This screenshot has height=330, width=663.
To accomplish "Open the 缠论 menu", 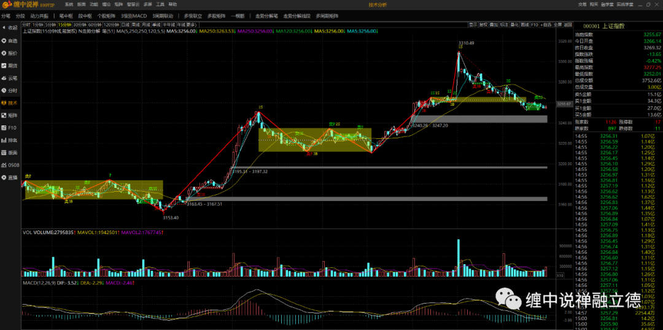I will click(x=107, y=5).
